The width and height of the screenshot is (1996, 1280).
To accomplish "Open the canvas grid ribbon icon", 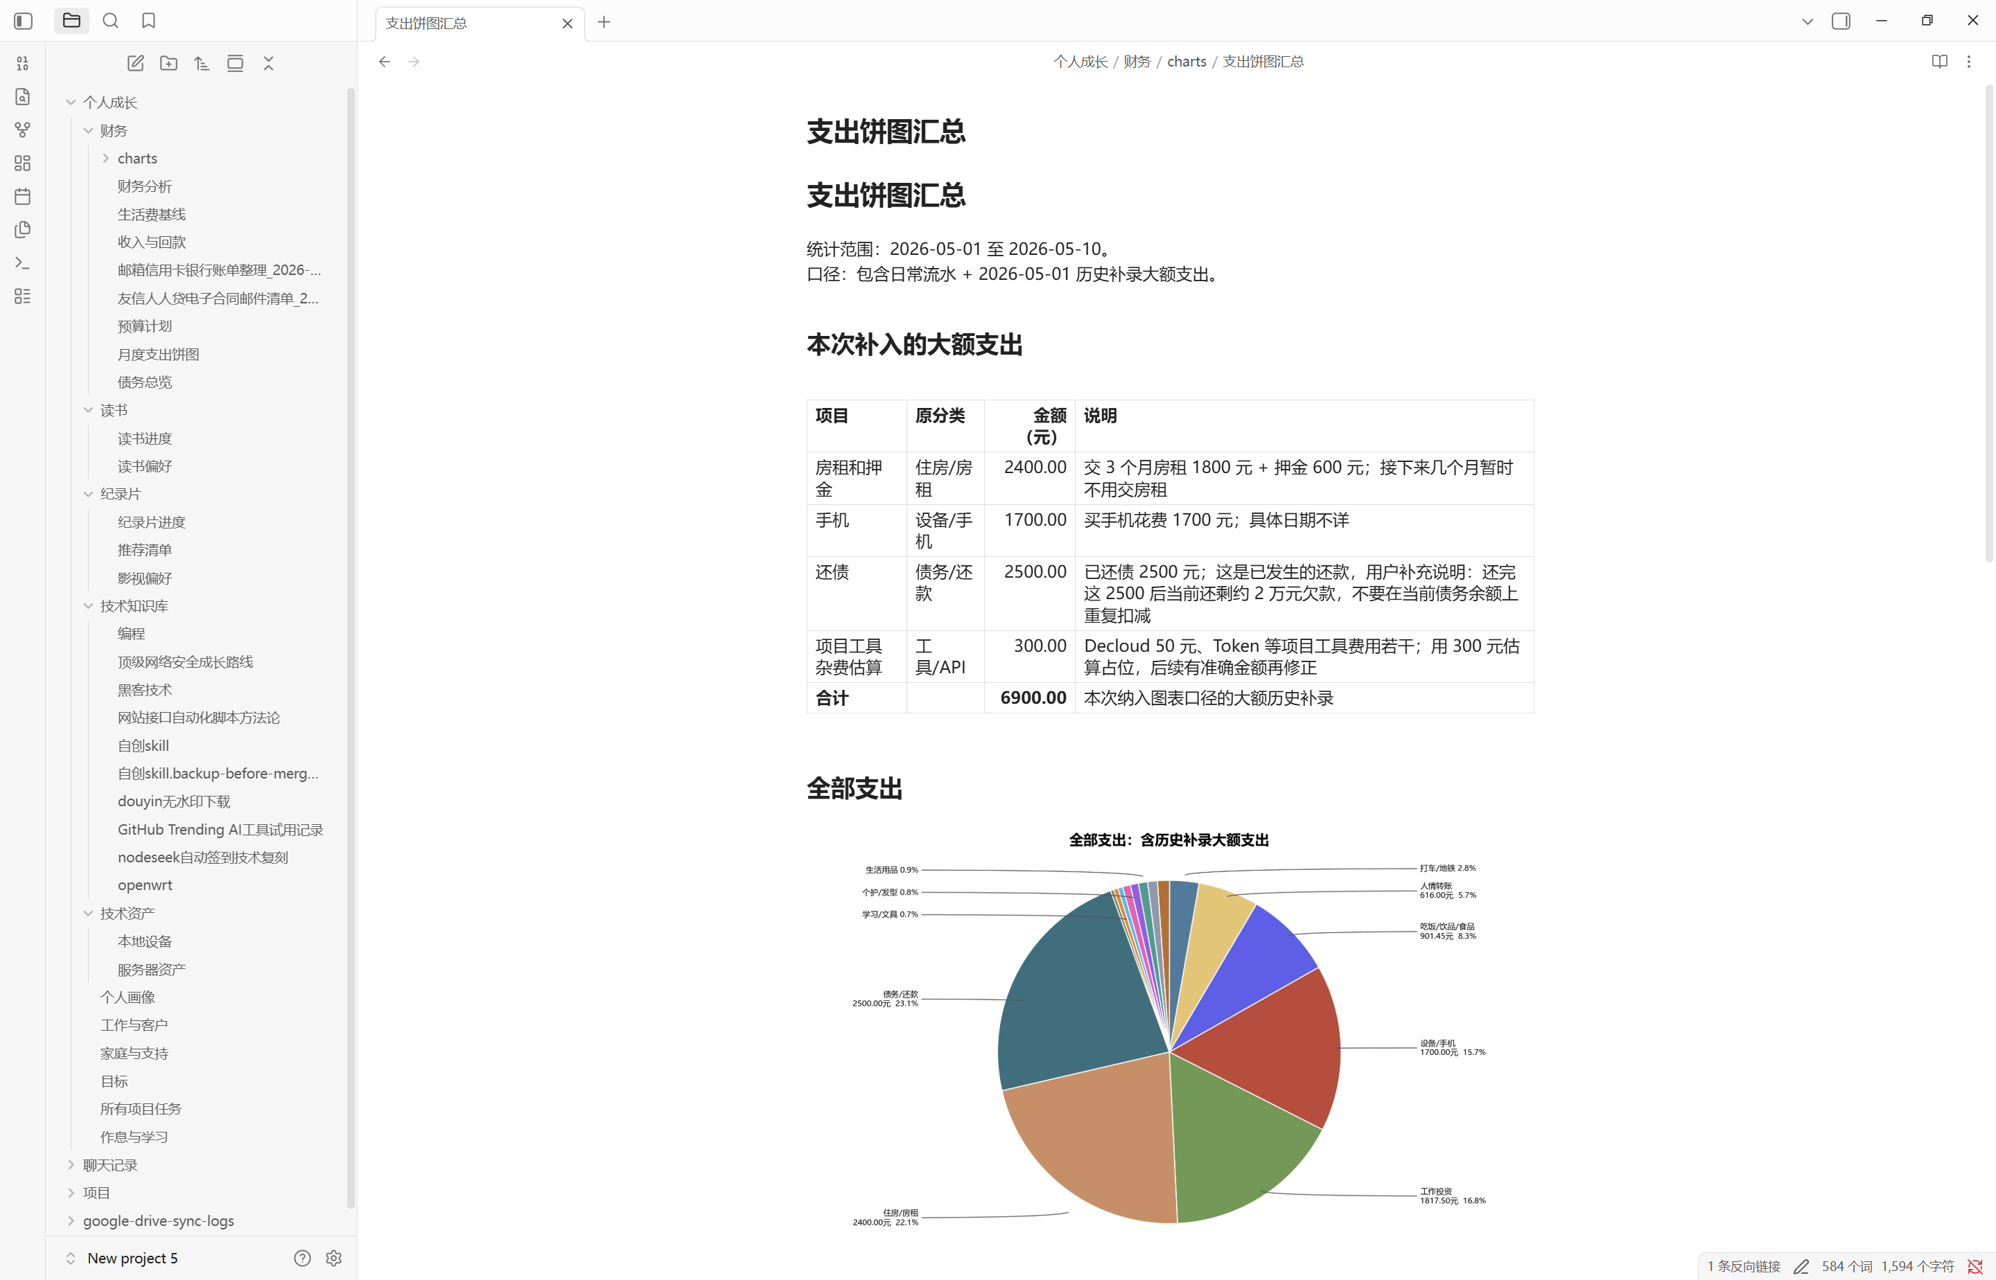I will 22,163.
